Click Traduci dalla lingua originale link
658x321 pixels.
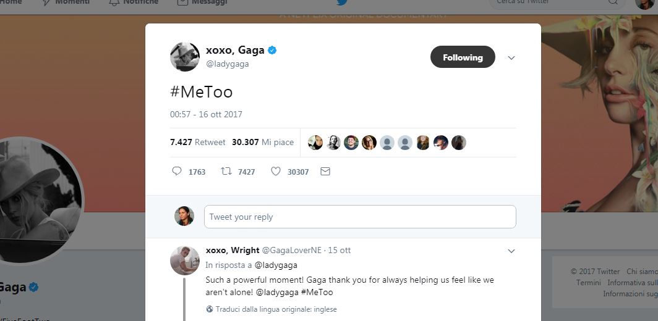pyautogui.click(x=276, y=309)
